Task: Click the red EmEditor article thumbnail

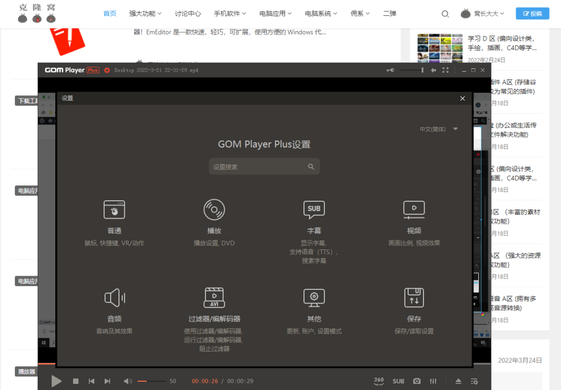Action: 67,42
